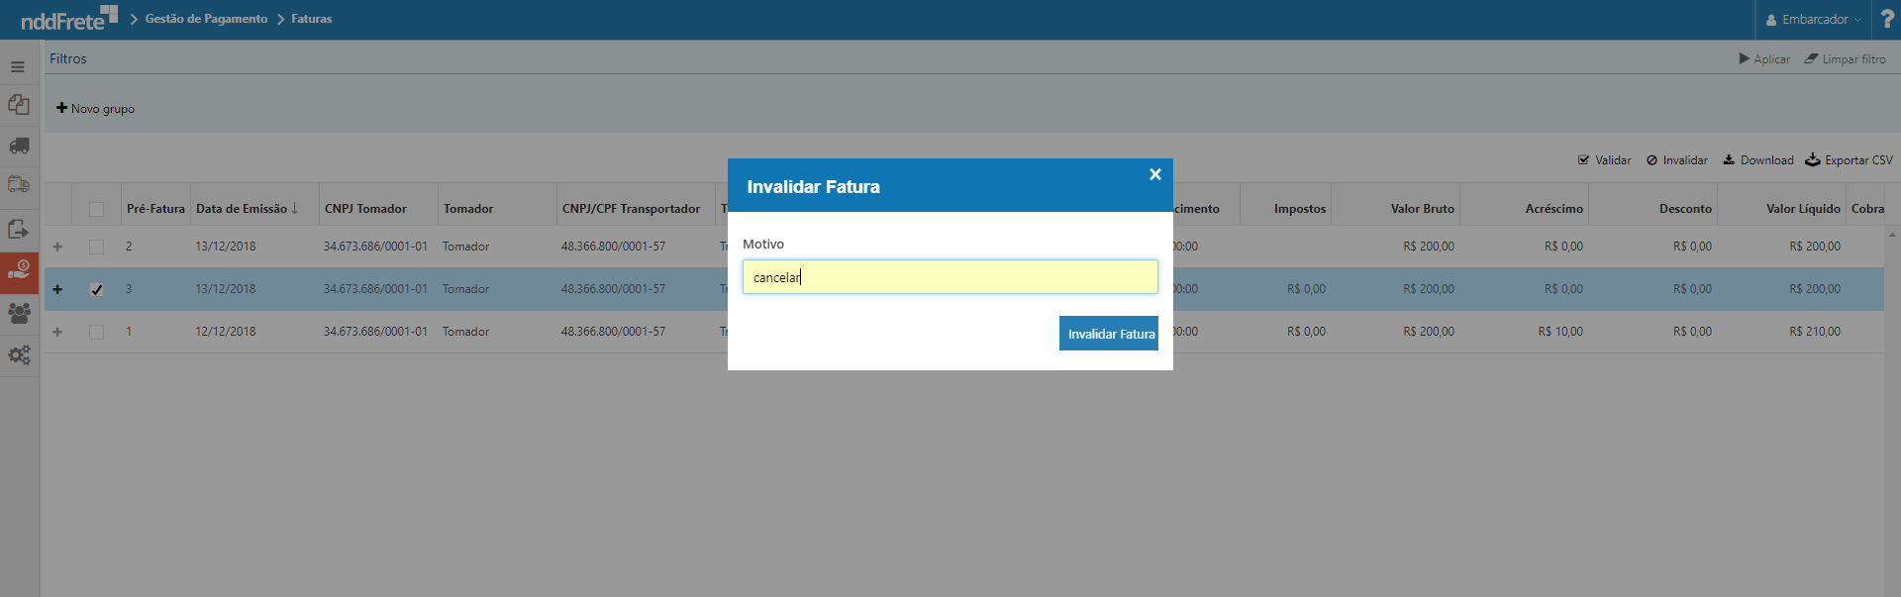The height and width of the screenshot is (597, 1901).
Task: Close the Invalidar Fatura dialog
Action: click(1154, 174)
